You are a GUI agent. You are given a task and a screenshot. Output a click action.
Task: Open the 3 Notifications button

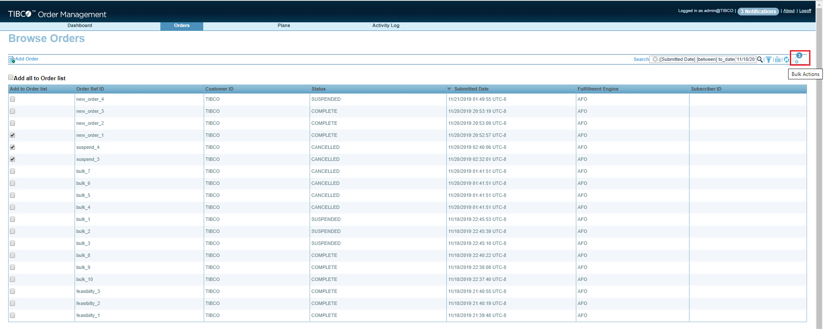coord(758,12)
